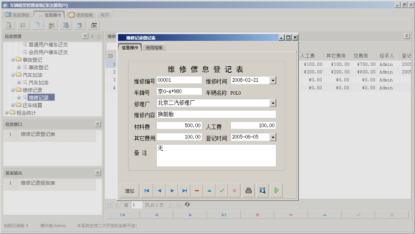Confirm the record with the green checkmark

tap(222, 190)
